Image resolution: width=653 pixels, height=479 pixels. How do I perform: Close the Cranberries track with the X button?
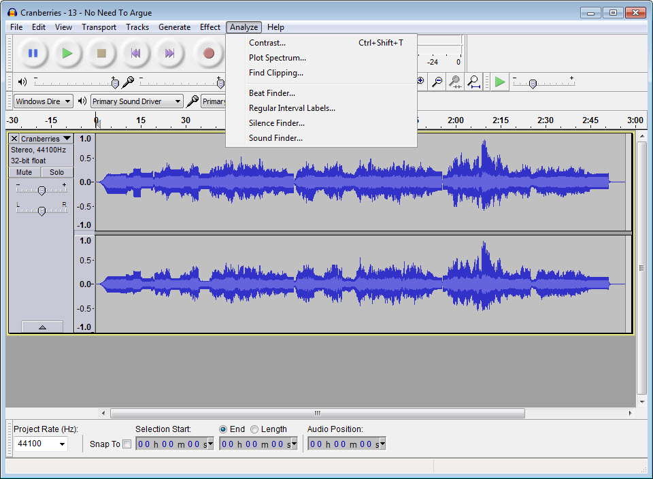[x=14, y=139]
